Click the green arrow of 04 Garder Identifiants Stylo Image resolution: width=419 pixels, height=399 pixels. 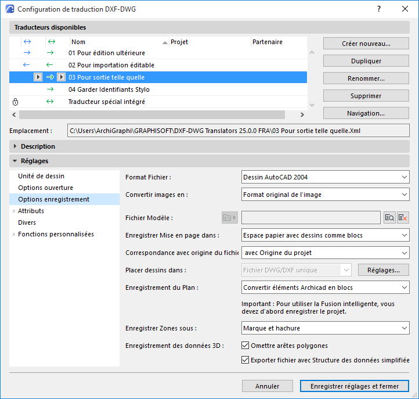click(50, 89)
